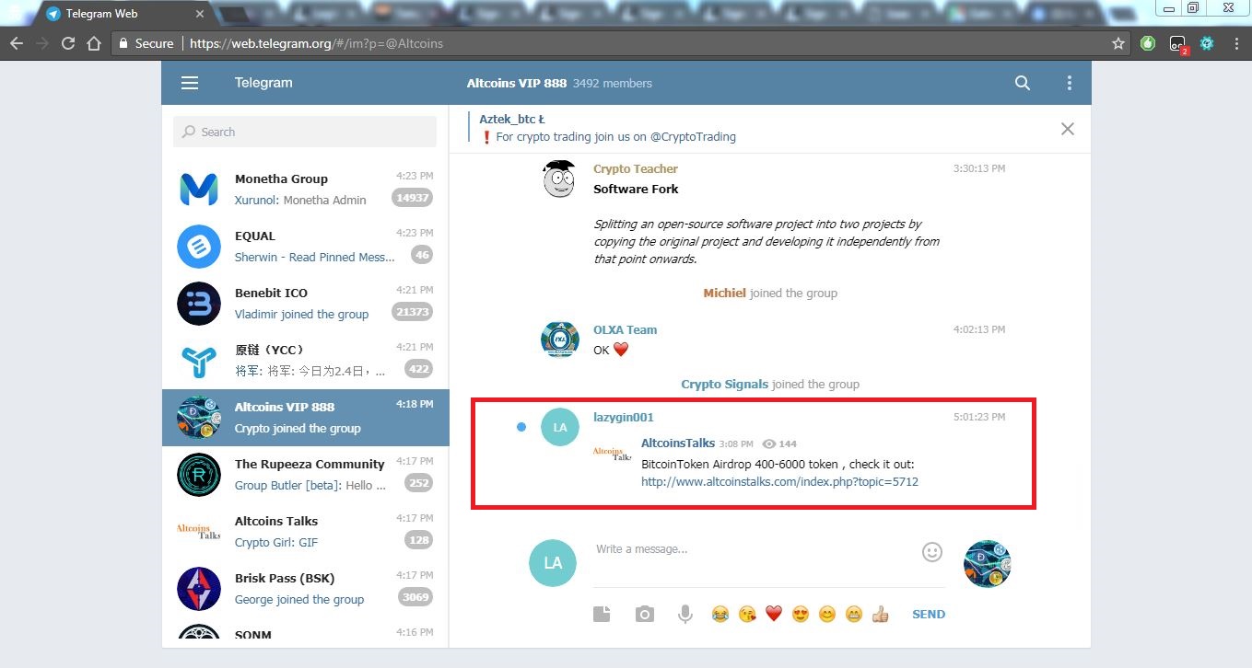
Task: Insert the kissing face emoji
Action: pos(747,614)
